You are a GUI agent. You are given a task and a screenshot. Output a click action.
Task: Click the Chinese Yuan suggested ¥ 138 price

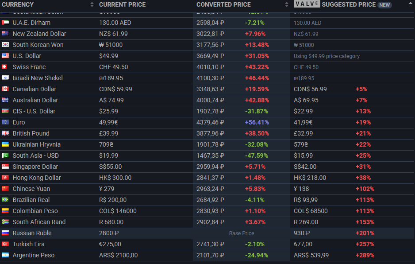[x=301, y=189]
